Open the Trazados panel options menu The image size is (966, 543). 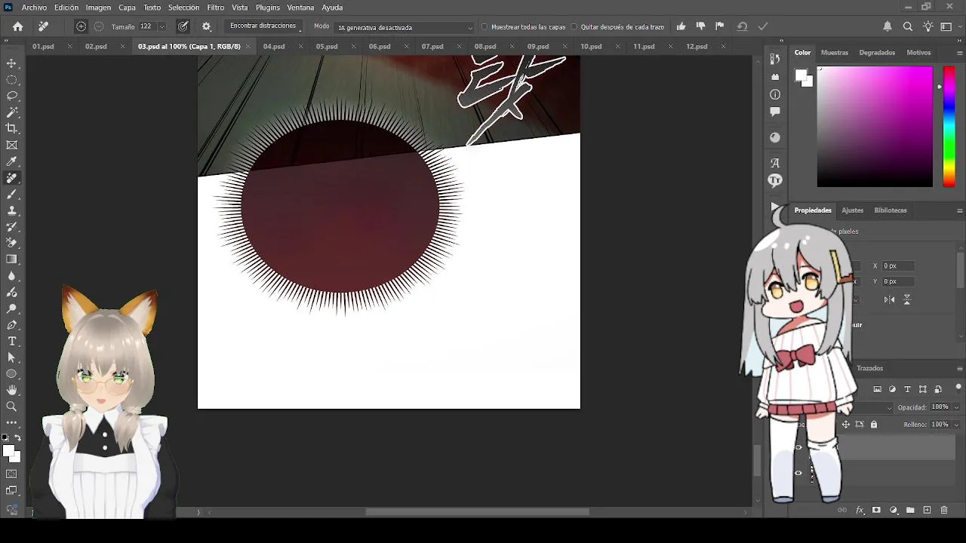click(x=959, y=368)
